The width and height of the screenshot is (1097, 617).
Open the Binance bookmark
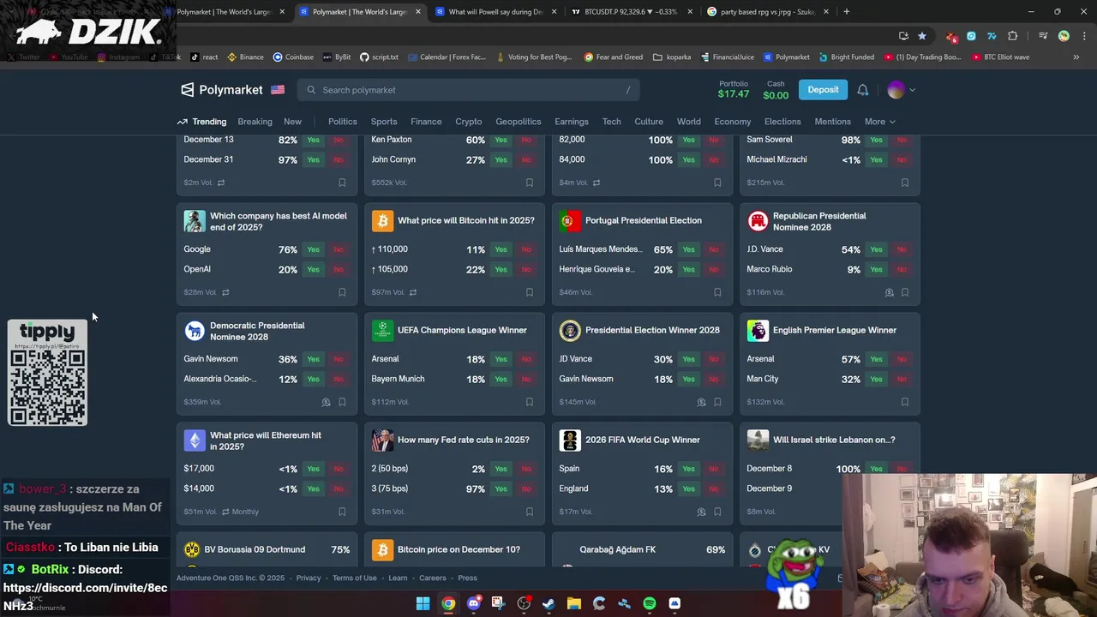pos(245,57)
